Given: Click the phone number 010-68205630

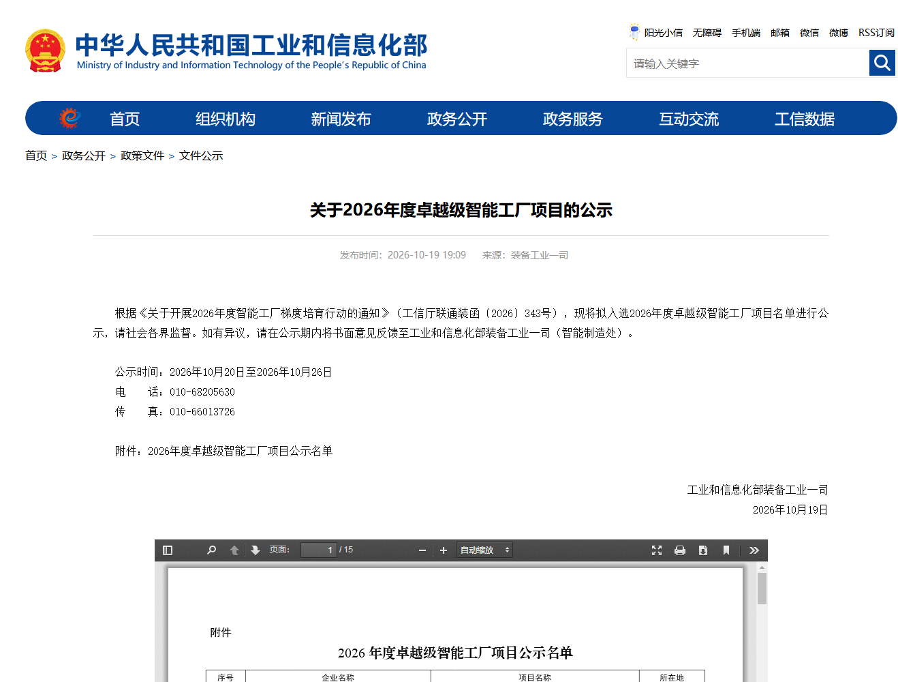Looking at the screenshot, I should pyautogui.click(x=202, y=392).
